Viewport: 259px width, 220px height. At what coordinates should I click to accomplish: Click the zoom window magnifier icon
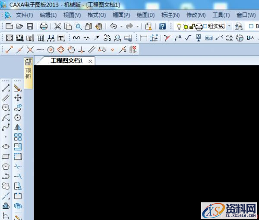coord(78,26)
